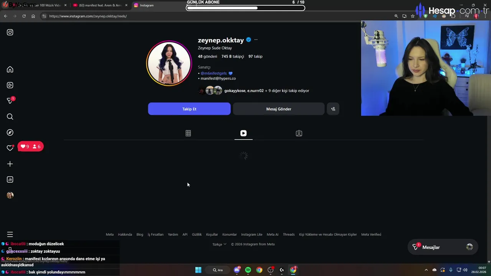This screenshot has height=276, width=491.
Task: Click the zoom magnifier icon in address bar
Action: (396, 16)
